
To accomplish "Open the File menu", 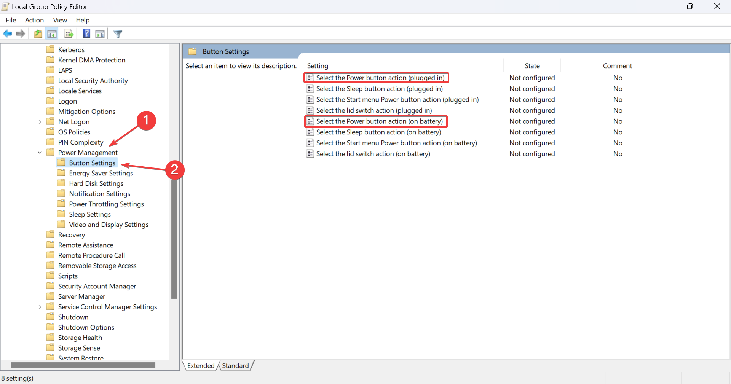I will [11, 20].
